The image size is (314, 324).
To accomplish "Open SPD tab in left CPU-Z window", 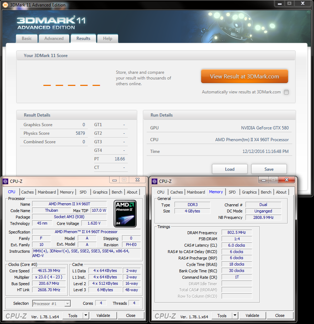I will [83, 192].
